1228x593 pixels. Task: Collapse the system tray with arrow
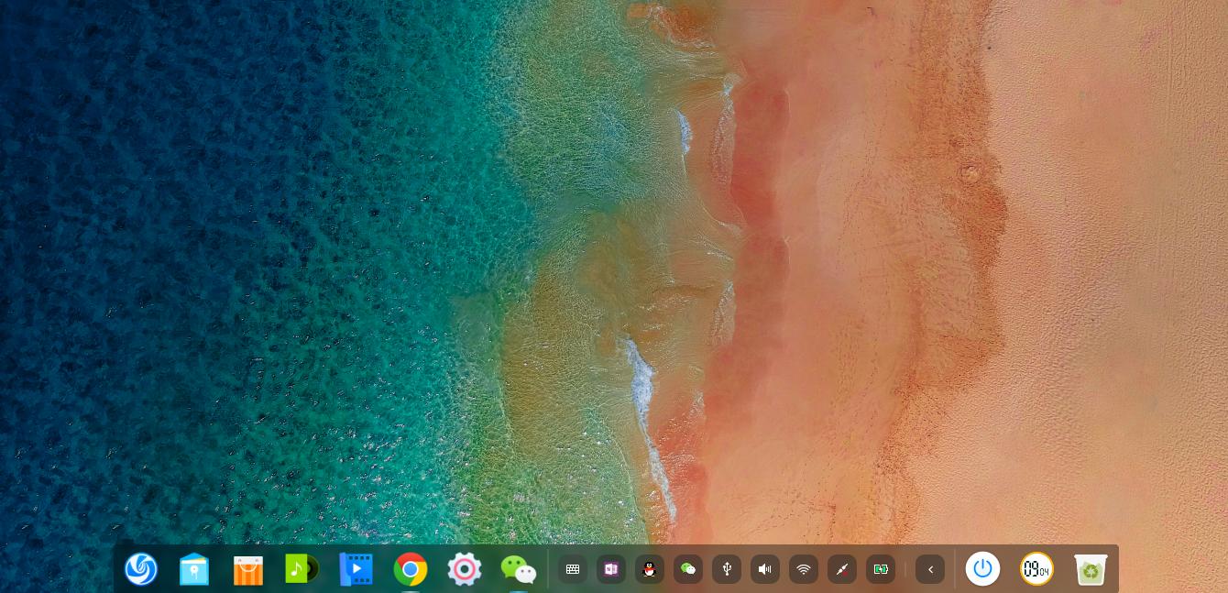(x=930, y=569)
